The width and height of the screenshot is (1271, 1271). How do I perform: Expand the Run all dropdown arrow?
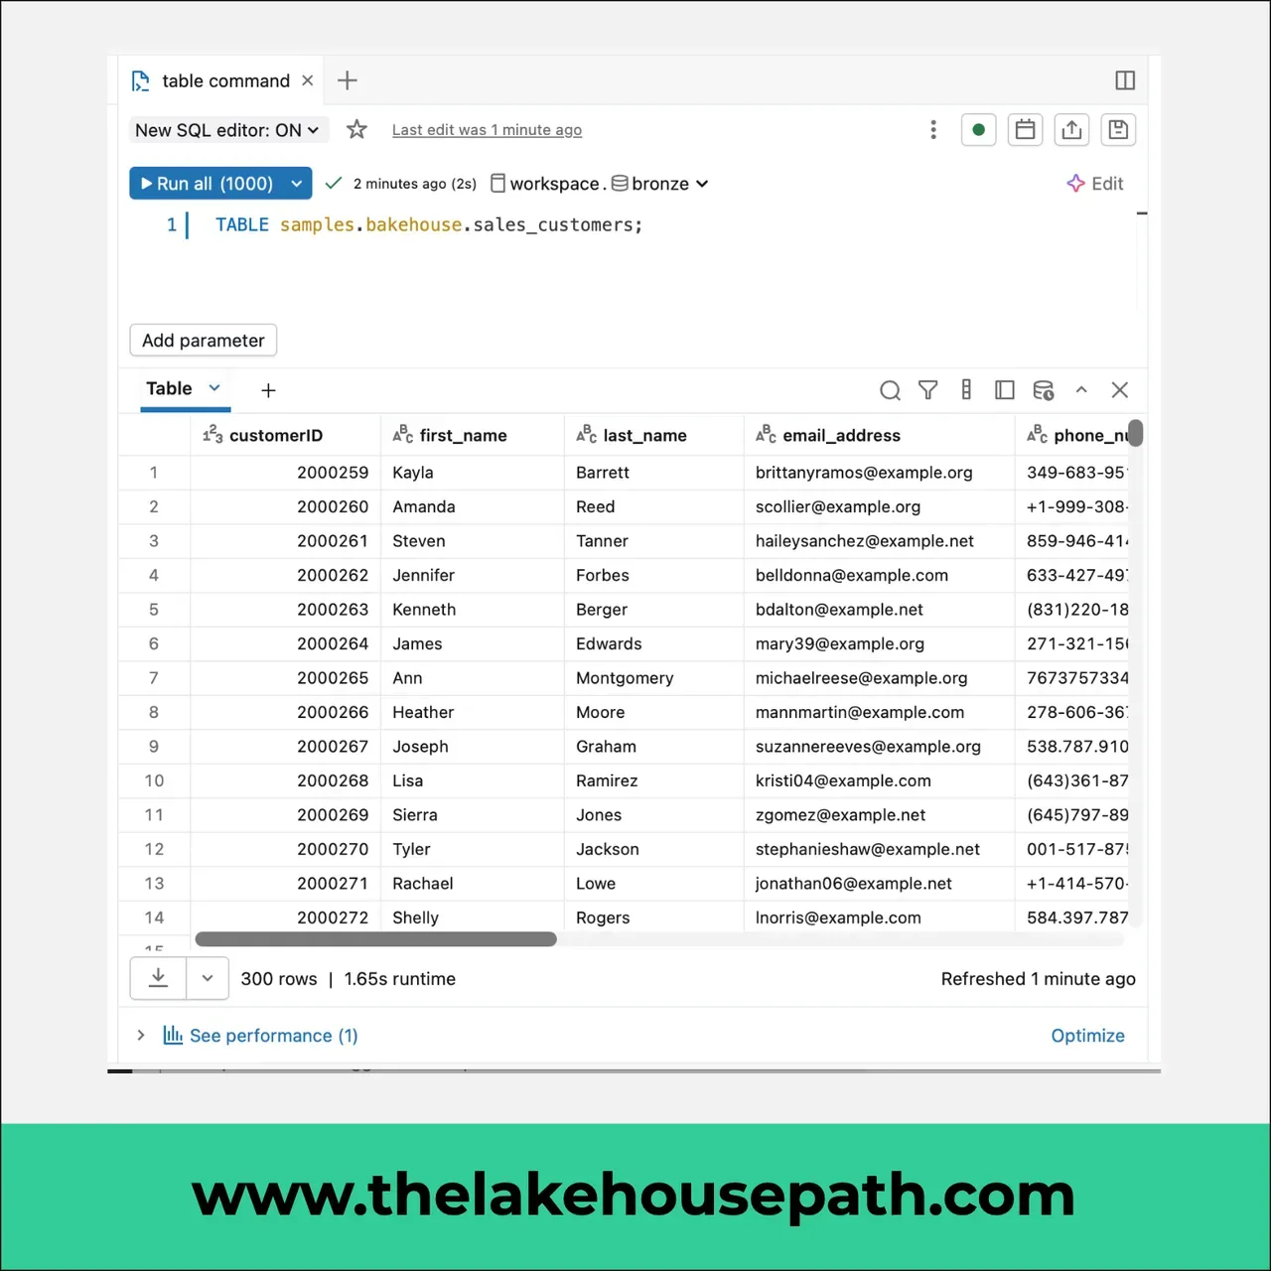click(x=296, y=184)
